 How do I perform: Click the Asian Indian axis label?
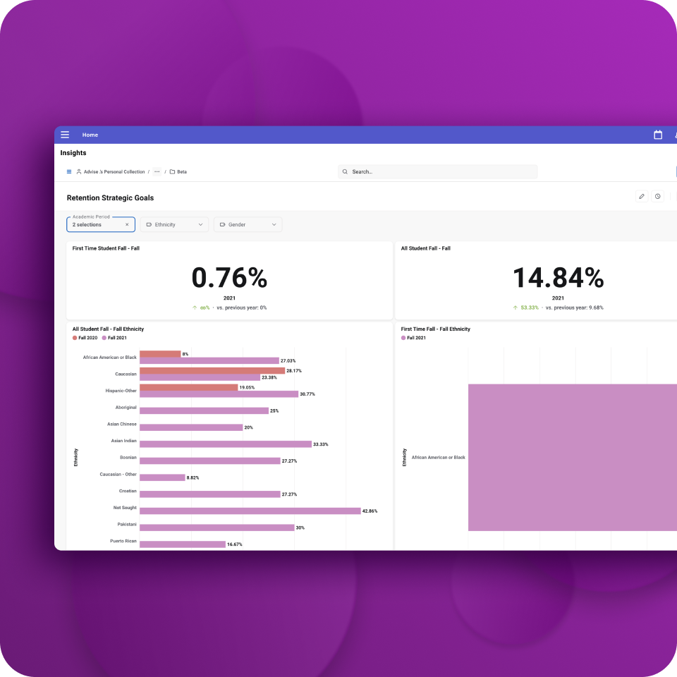tap(124, 441)
